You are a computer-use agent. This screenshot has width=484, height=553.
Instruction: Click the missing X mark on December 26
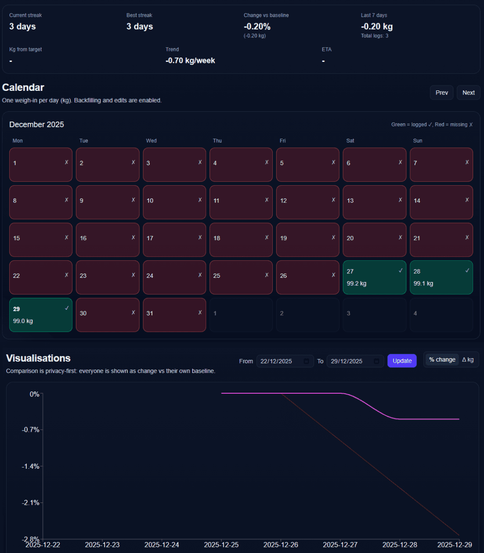[x=334, y=275]
